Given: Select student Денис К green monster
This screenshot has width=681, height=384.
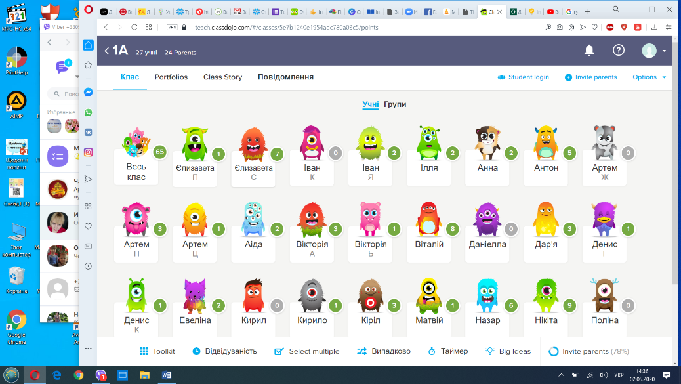Looking at the screenshot, I should (x=136, y=295).
